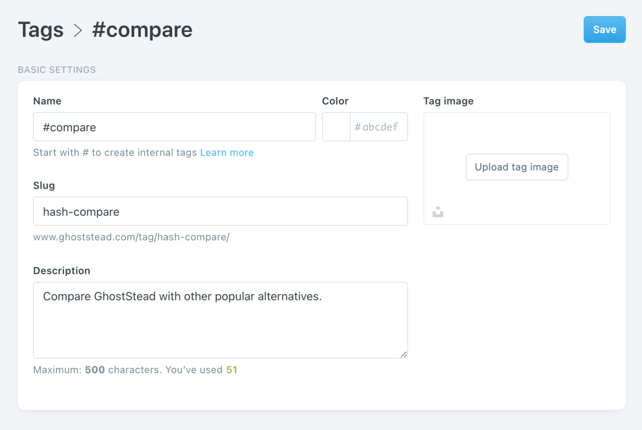
Task: Click the Save button
Action: point(604,29)
